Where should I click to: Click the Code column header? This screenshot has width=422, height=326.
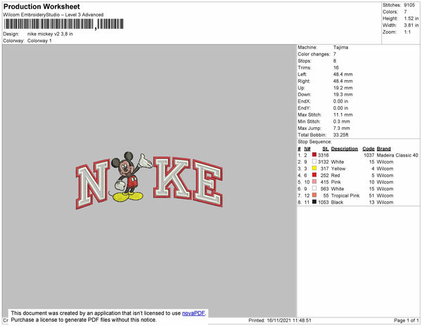pyautogui.click(x=368, y=149)
